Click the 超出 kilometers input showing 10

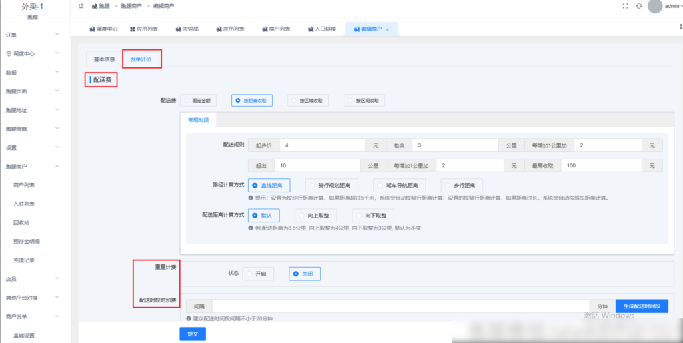click(x=317, y=166)
